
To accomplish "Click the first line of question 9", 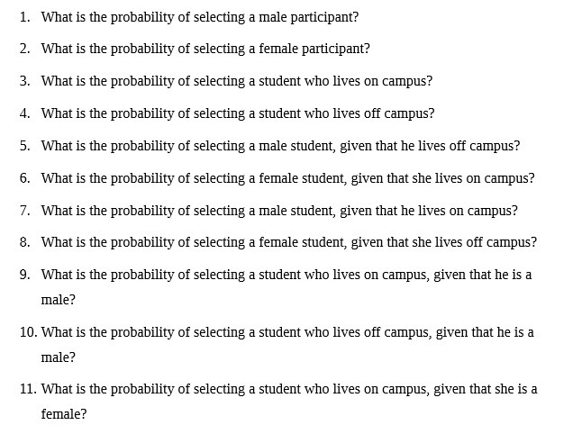I will coord(286,275).
